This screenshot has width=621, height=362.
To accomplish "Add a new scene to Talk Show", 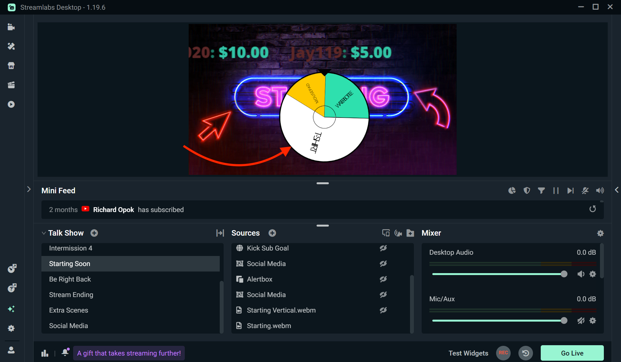I will [94, 233].
